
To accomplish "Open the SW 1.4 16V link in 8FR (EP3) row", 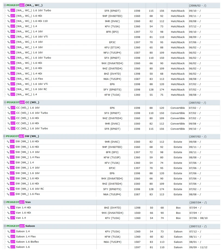I will coord(25,152).
